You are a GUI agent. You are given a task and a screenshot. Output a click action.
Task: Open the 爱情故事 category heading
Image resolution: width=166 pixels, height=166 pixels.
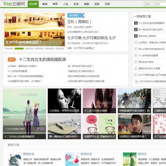(x=29, y=154)
